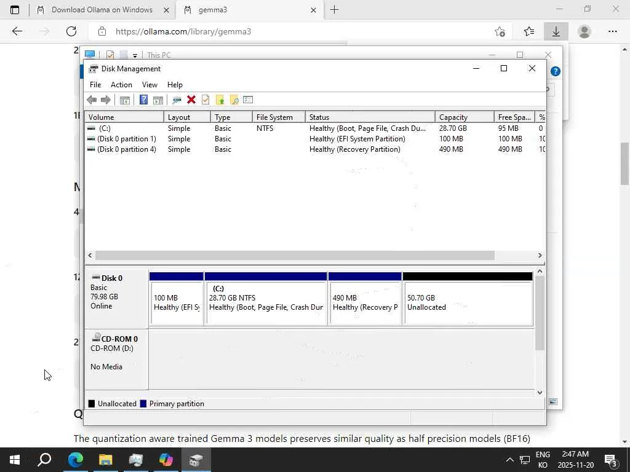Sort by the Status column header
The height and width of the screenshot is (472, 630).
[370, 117]
